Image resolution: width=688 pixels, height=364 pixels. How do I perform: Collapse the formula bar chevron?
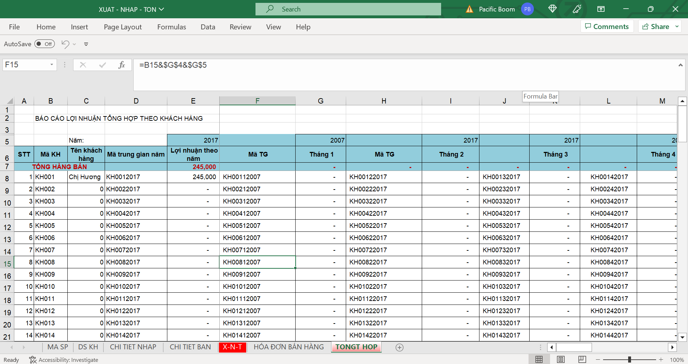tap(680, 65)
